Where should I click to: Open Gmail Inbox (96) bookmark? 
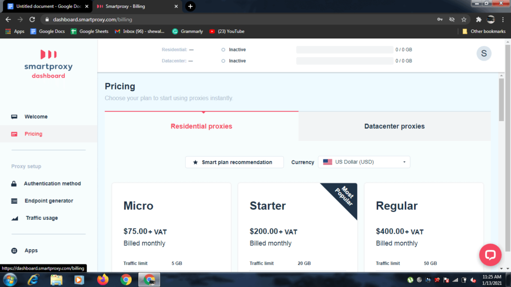140,31
